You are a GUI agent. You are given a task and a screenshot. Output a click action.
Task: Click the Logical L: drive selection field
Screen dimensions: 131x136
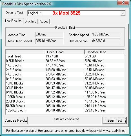pyautogui.click(x=76, y=13)
